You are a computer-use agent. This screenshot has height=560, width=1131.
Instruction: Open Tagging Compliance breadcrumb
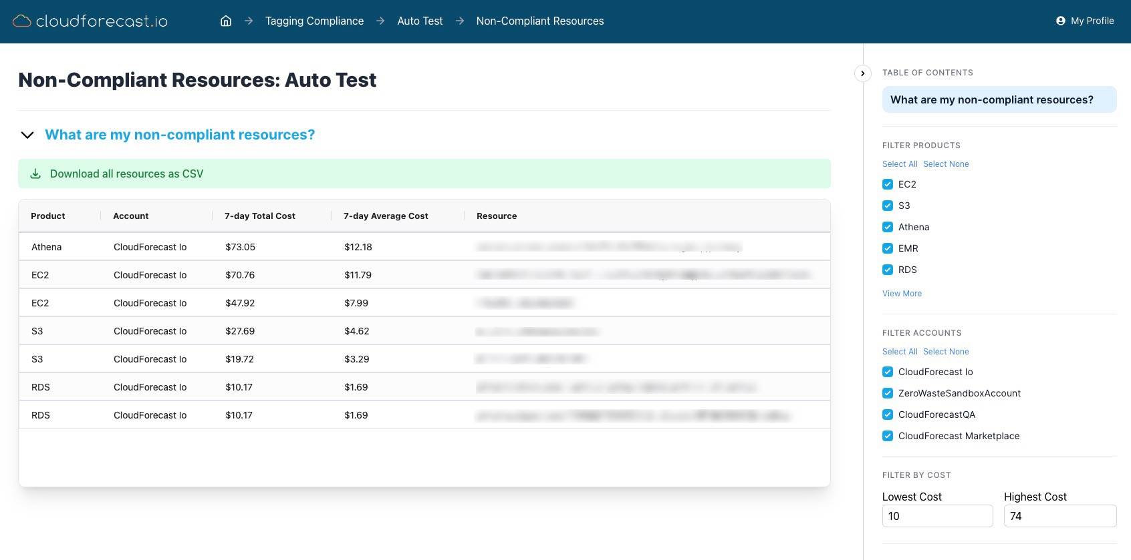(315, 21)
